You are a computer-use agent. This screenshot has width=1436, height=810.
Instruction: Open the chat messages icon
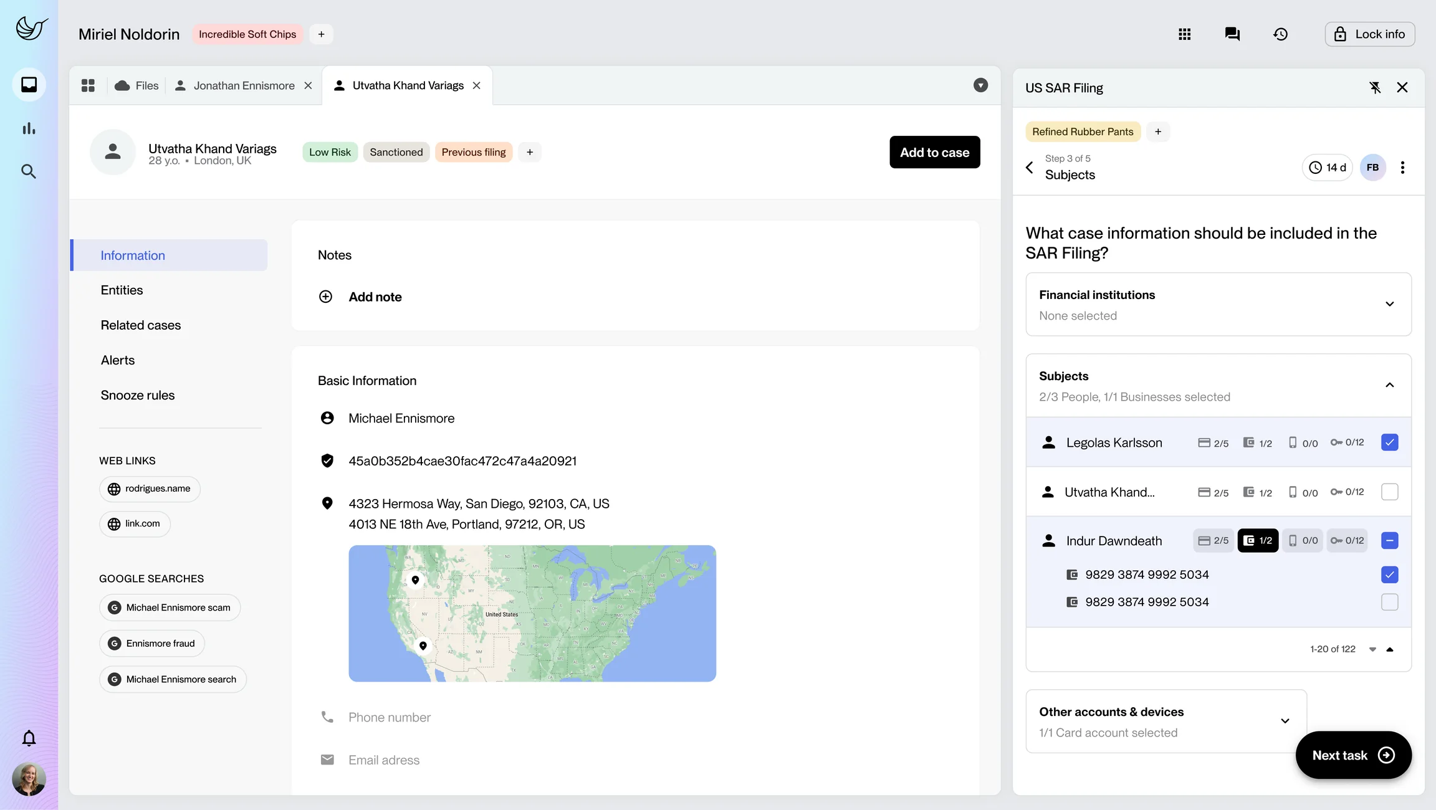(x=1232, y=34)
